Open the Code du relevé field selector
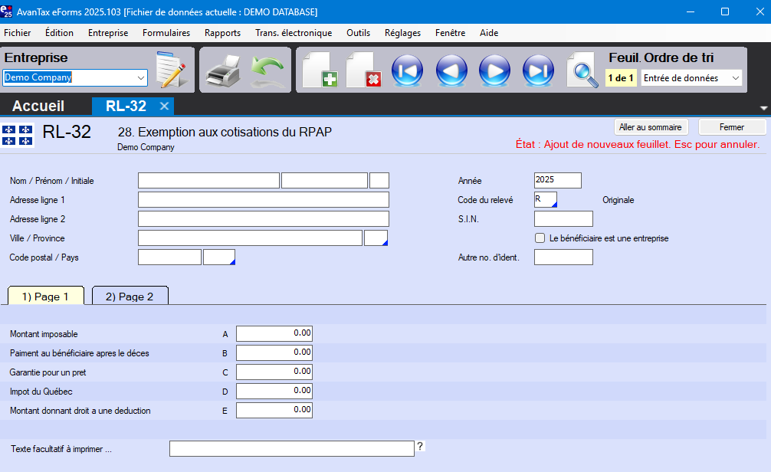The width and height of the screenshot is (771, 472). tap(546, 200)
